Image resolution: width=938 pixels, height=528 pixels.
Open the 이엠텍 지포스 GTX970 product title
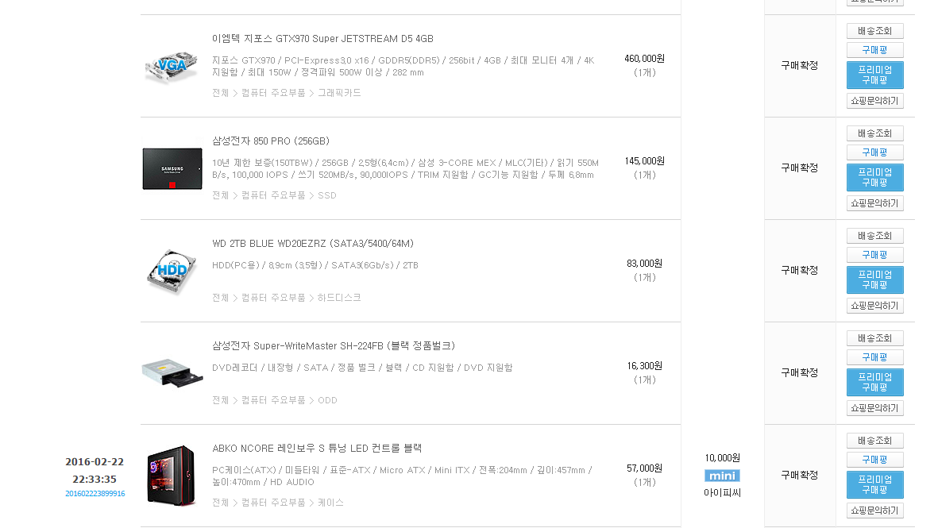322,39
